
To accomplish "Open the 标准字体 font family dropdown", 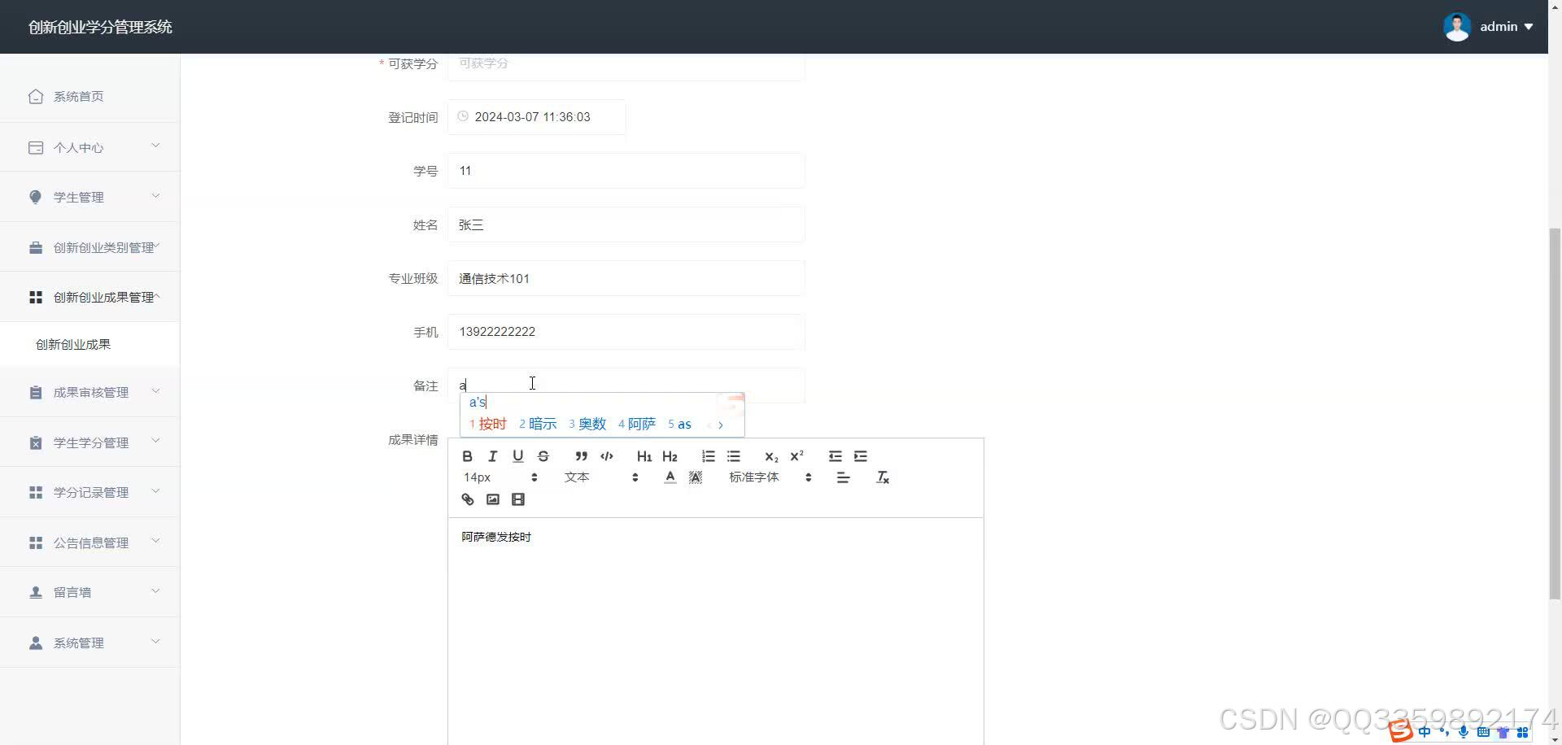I will (770, 477).
